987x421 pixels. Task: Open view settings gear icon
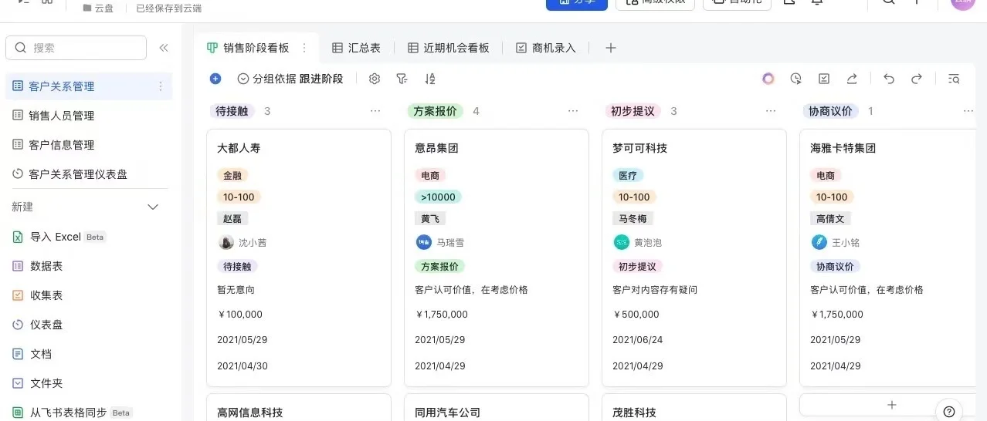point(375,79)
